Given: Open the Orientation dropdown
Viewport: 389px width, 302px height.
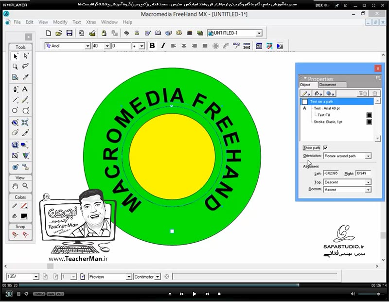Looking at the screenshot, I should tap(368, 156).
